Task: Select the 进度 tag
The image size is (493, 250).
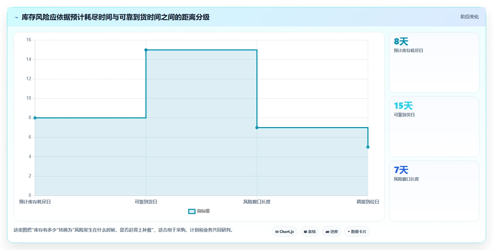Action: click(331, 232)
